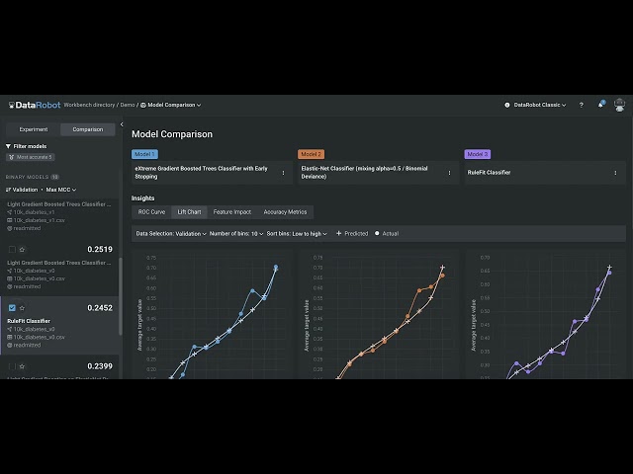633x474 pixels.
Task: Open the RuleFit Classifier kebab menu
Action: tap(615, 173)
